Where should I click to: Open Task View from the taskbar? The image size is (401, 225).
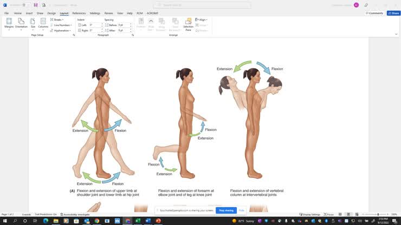[x=35, y=221]
